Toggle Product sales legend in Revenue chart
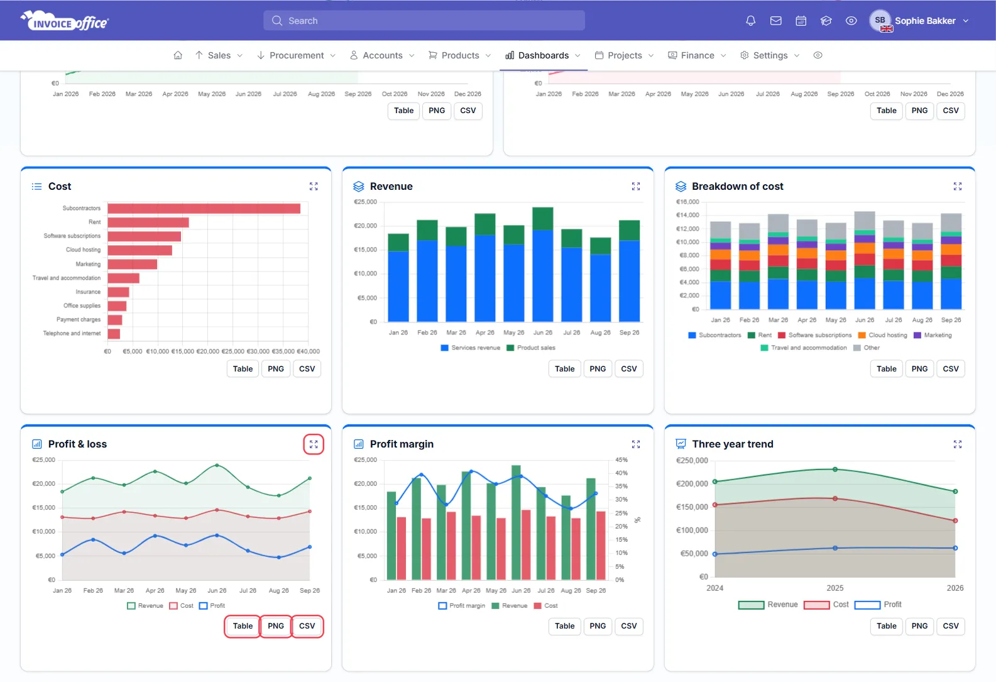Viewport: 996px width, 682px height. (x=531, y=348)
